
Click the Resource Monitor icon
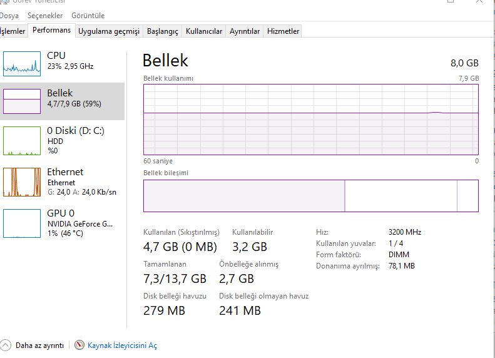coord(79,345)
